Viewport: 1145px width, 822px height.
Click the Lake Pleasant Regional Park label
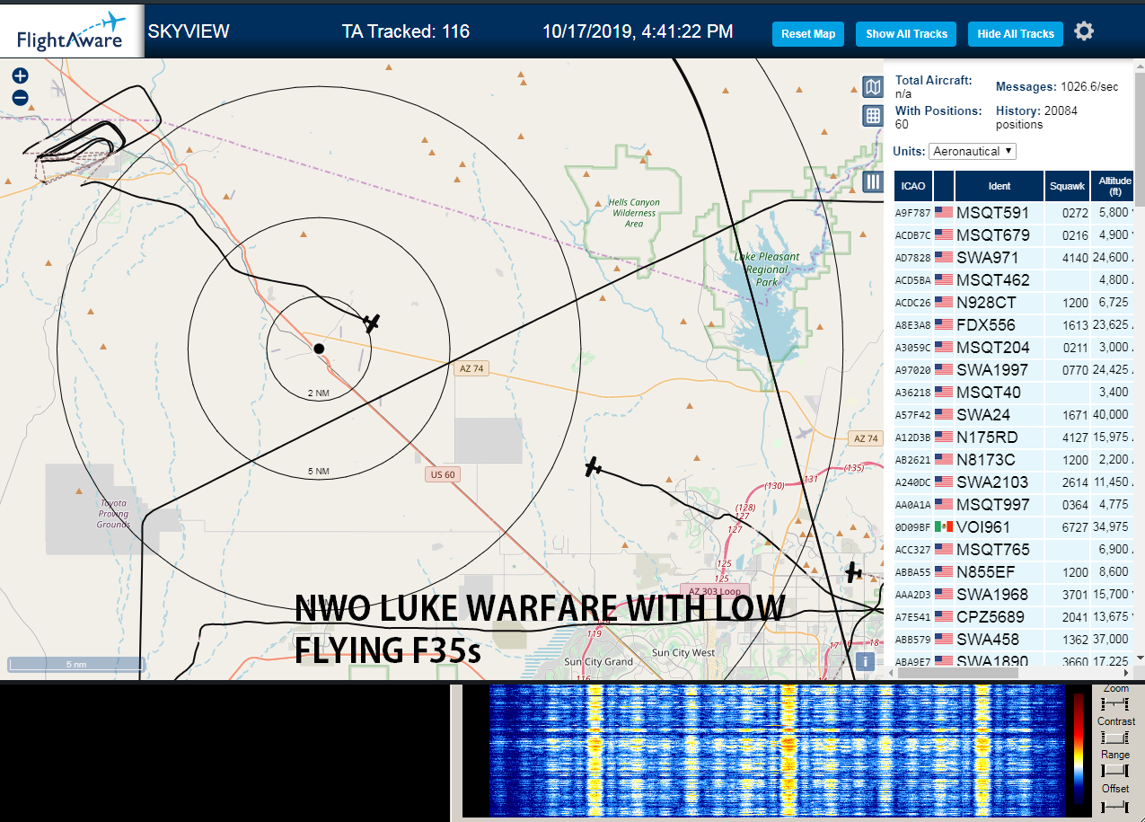[x=767, y=270]
